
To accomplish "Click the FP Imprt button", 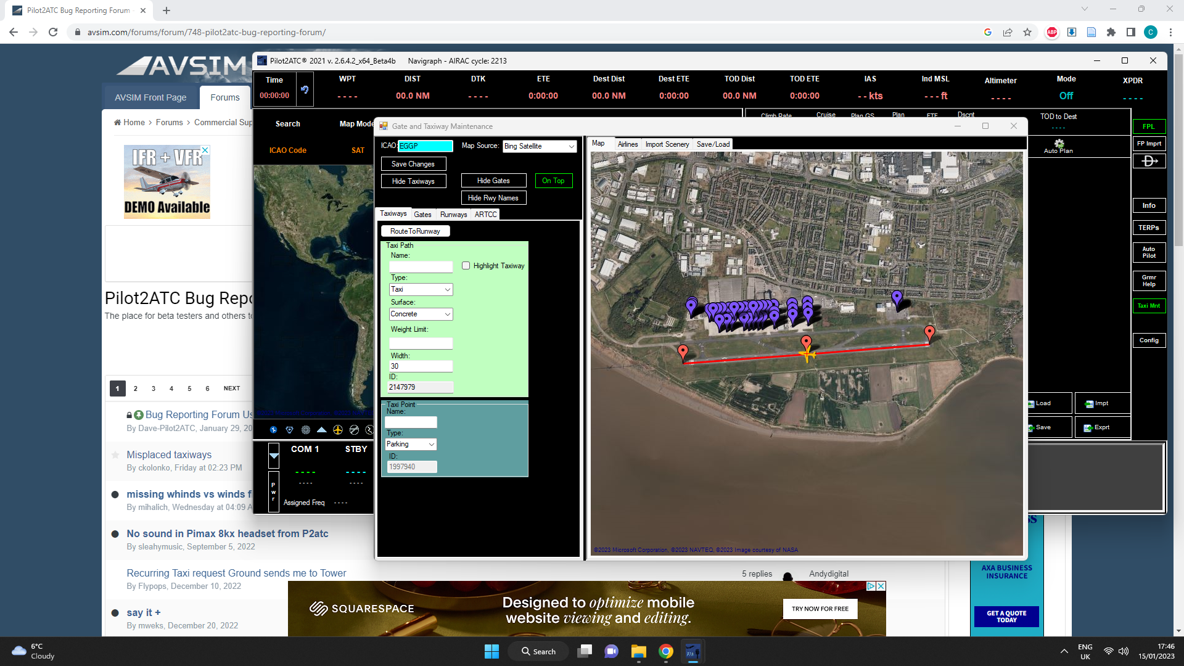I will [x=1149, y=144].
